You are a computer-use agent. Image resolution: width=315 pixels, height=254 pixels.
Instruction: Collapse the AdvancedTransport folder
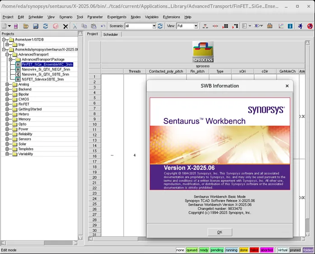[x=7, y=55]
